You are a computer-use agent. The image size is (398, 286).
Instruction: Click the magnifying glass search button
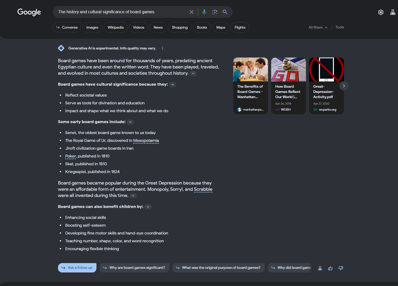(225, 12)
